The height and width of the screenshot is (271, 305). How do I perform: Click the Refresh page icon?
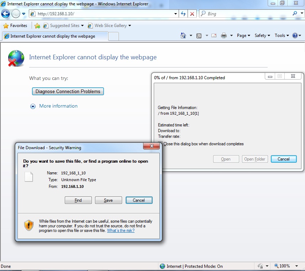coord(183,14)
